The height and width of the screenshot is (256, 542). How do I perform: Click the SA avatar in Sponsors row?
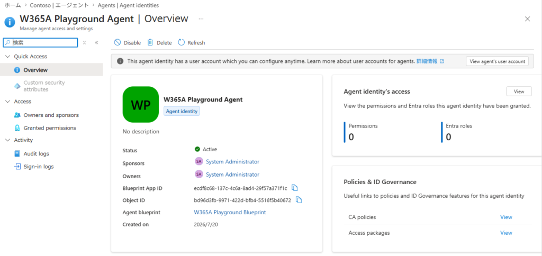pyautogui.click(x=199, y=161)
